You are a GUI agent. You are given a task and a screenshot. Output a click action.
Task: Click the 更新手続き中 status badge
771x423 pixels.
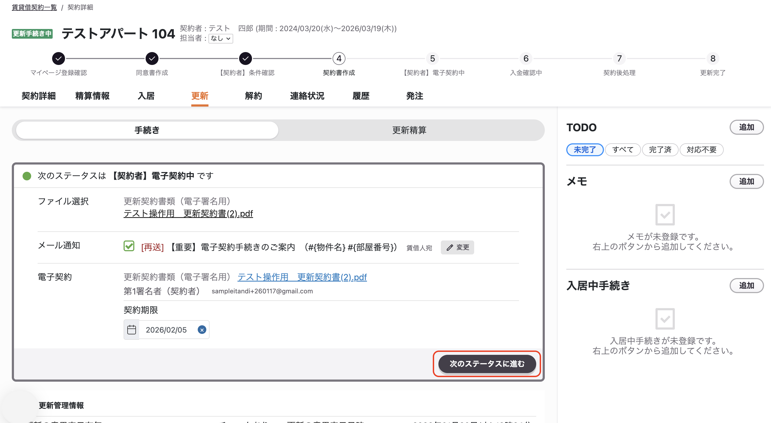click(x=32, y=34)
